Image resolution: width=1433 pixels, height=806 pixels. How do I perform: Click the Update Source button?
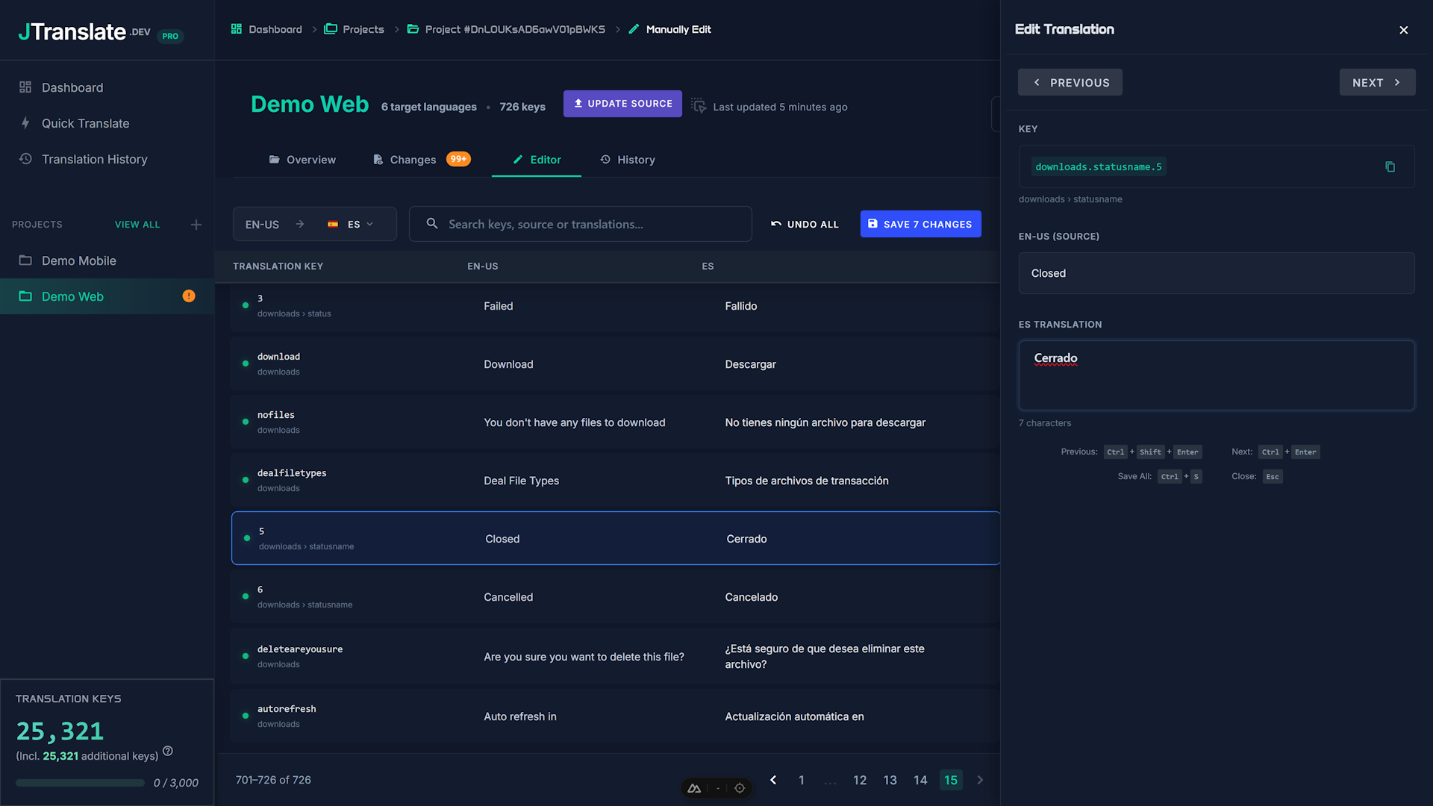click(622, 104)
